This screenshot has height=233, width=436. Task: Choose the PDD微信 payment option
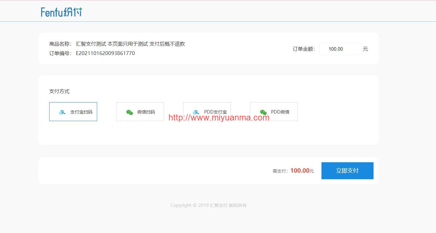click(x=274, y=112)
